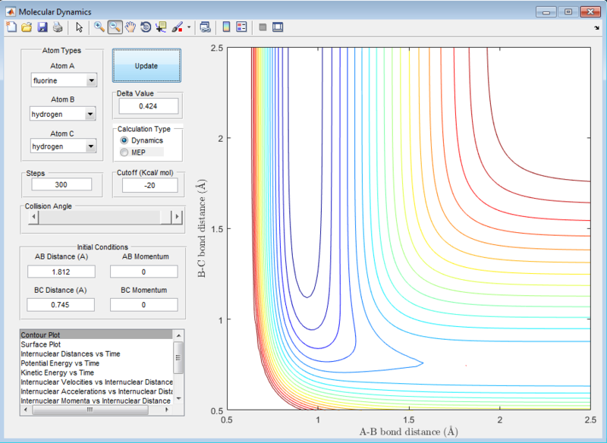The image size is (607, 443).
Task: Click the BC Distance input field
Action: (61, 305)
